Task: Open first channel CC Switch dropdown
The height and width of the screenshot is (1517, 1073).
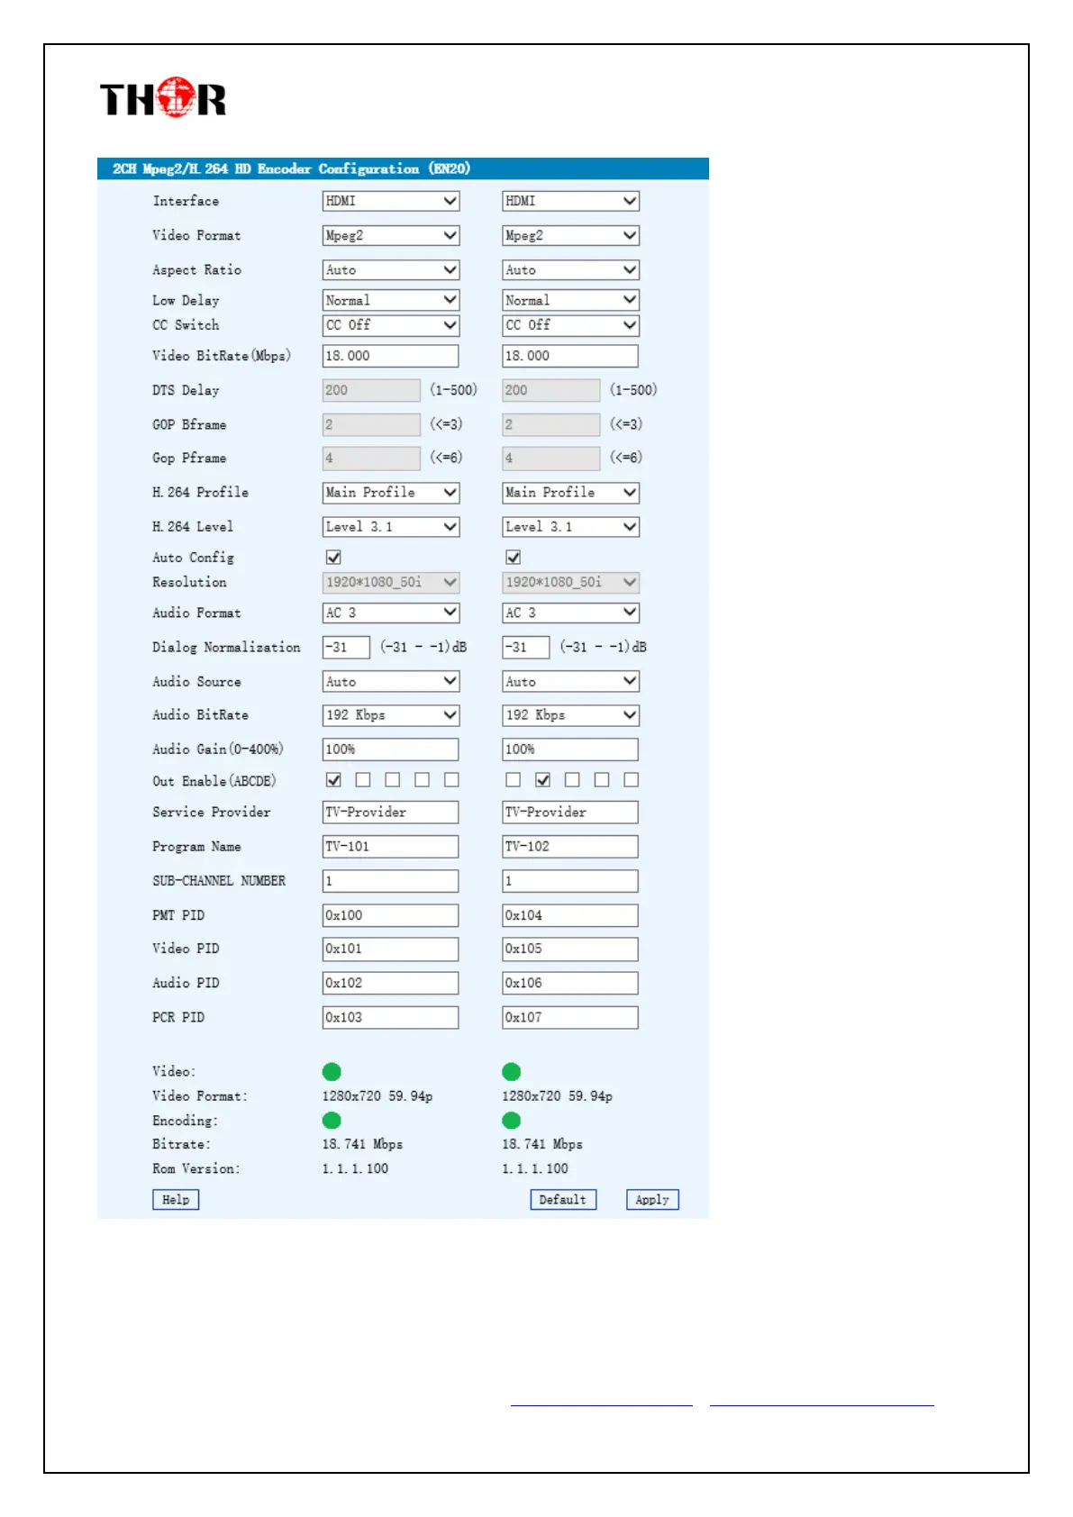Action: pos(390,325)
